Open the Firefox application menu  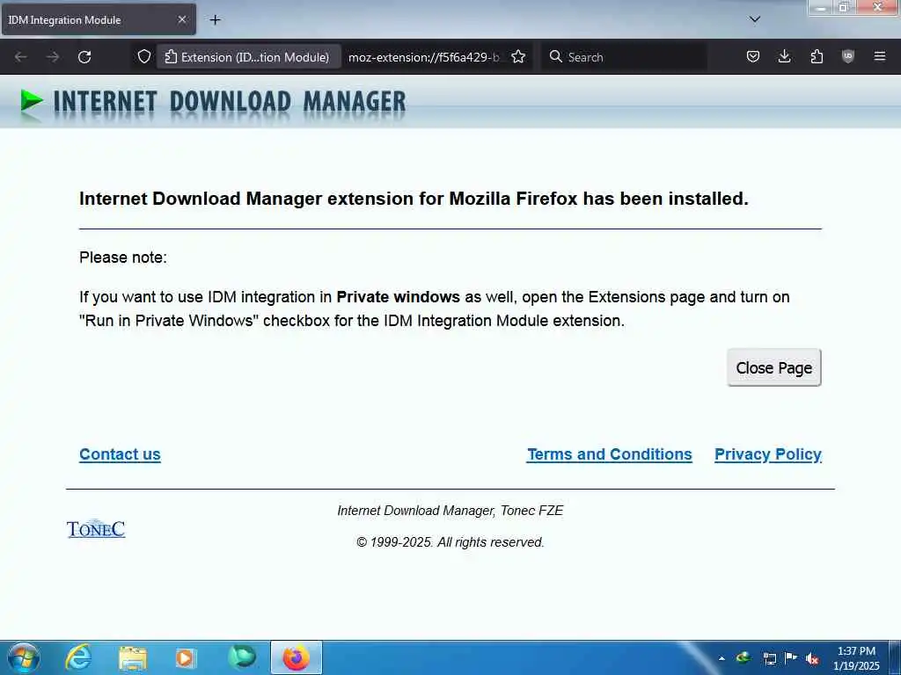880,57
